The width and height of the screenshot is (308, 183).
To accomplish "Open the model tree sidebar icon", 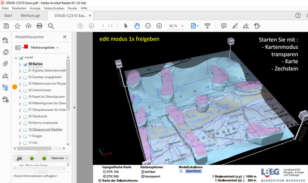I will 5,87.
